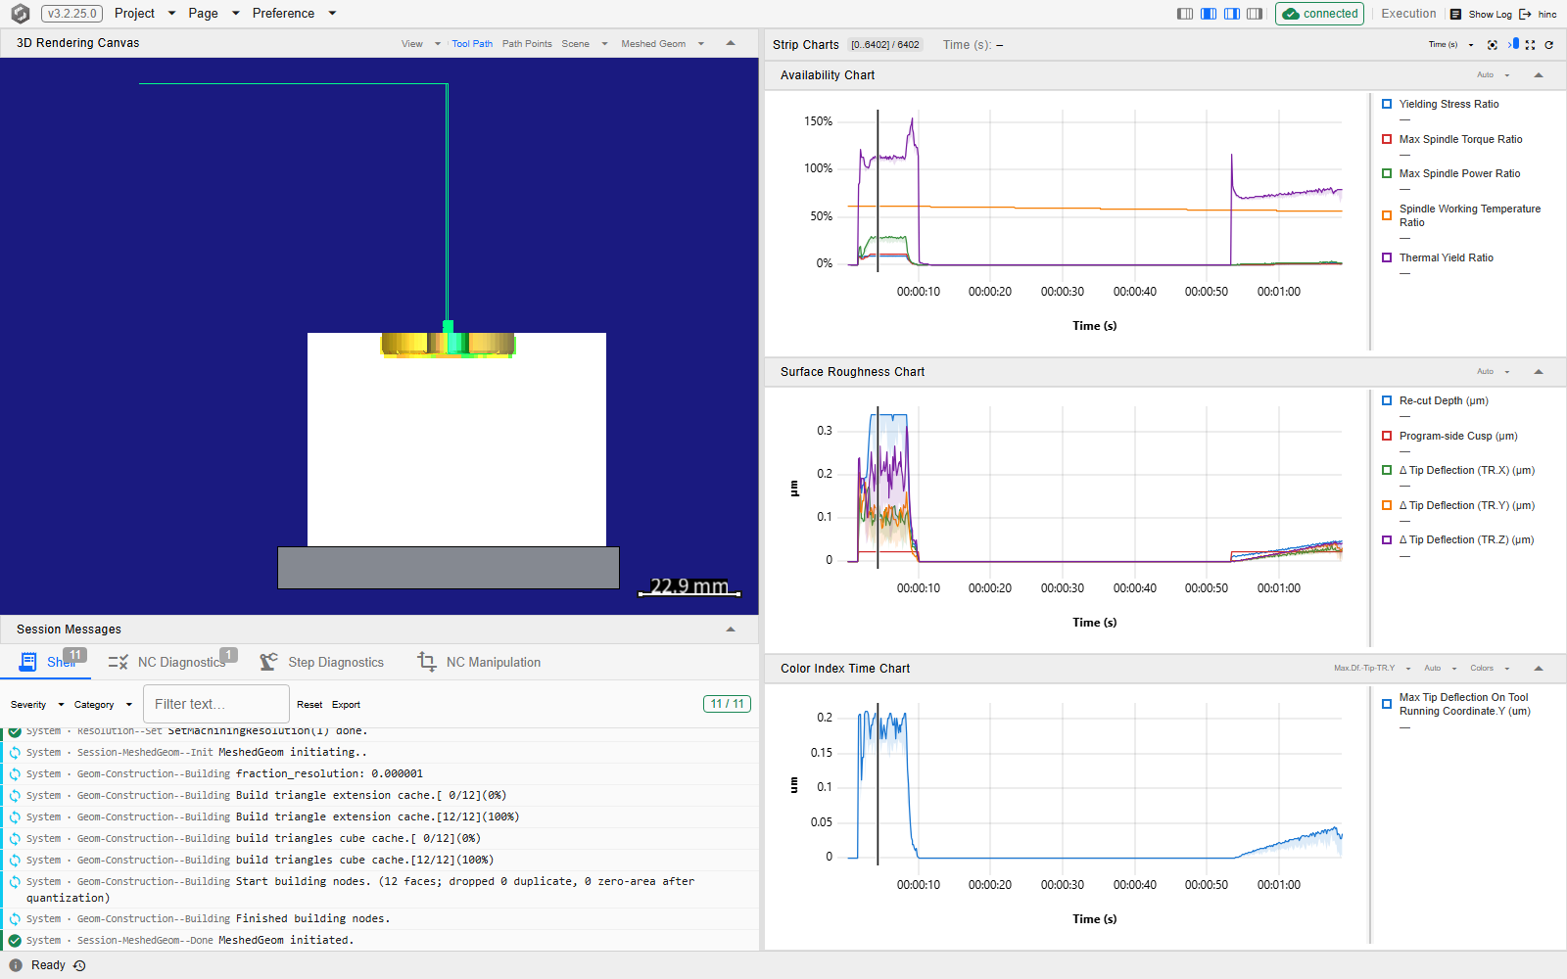
Task: Click the history icon next to Ready
Action: (79, 965)
